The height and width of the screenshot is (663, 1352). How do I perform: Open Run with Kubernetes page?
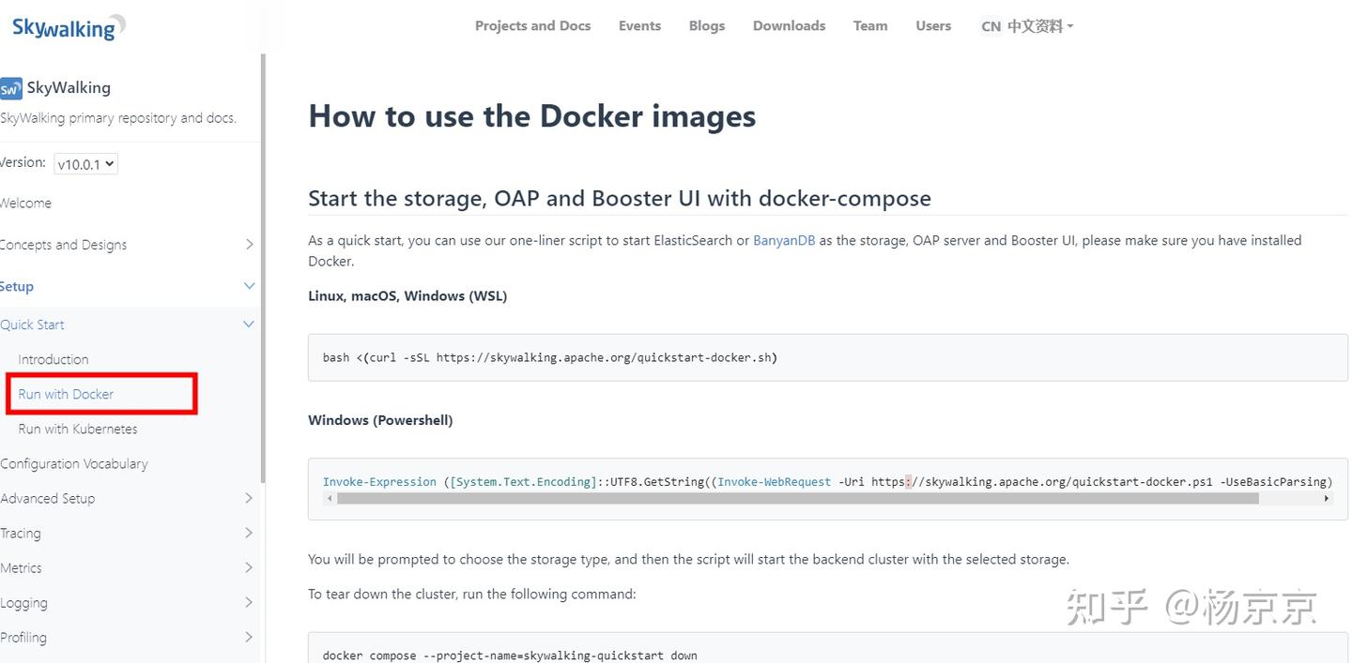(x=78, y=429)
